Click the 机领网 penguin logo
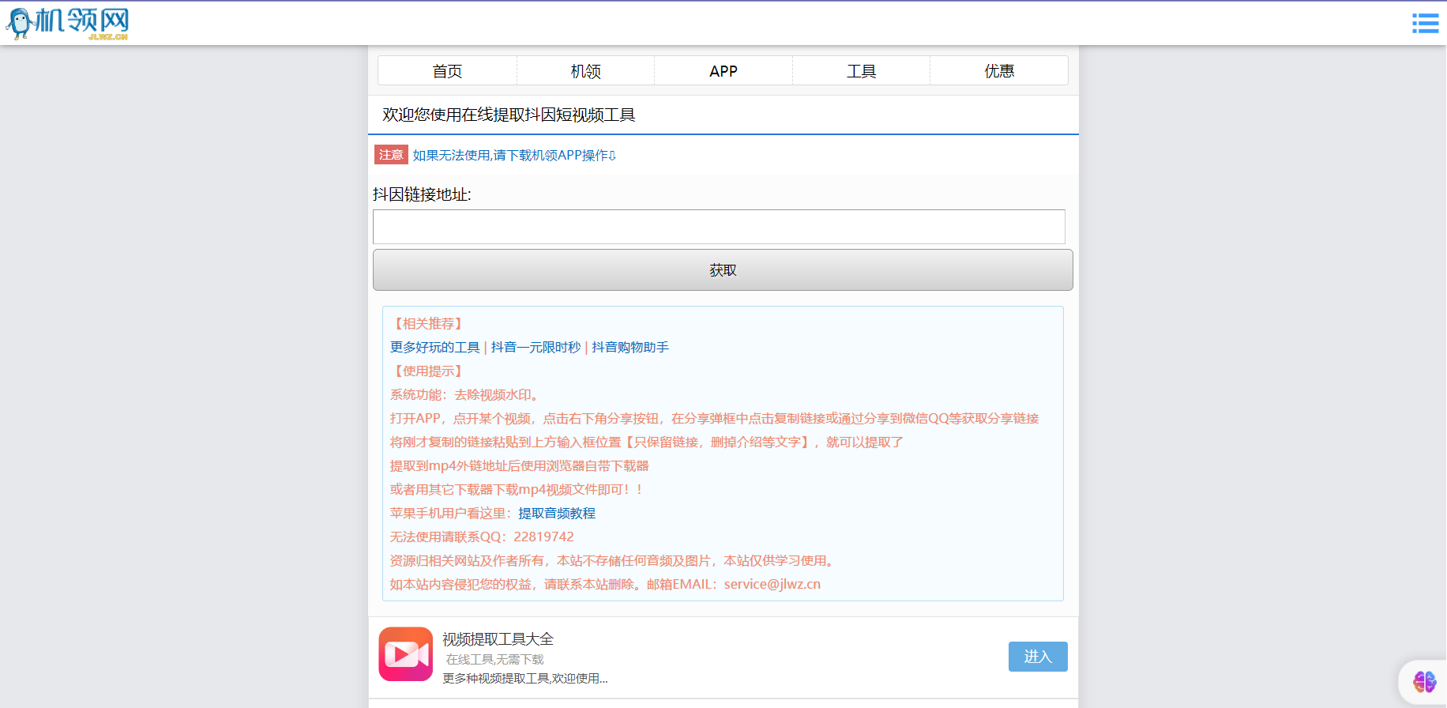Screen dimensions: 1447x708 click(x=67, y=23)
